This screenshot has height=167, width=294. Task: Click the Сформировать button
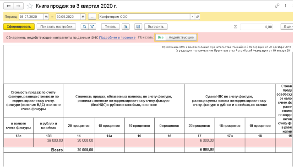coord(19,27)
